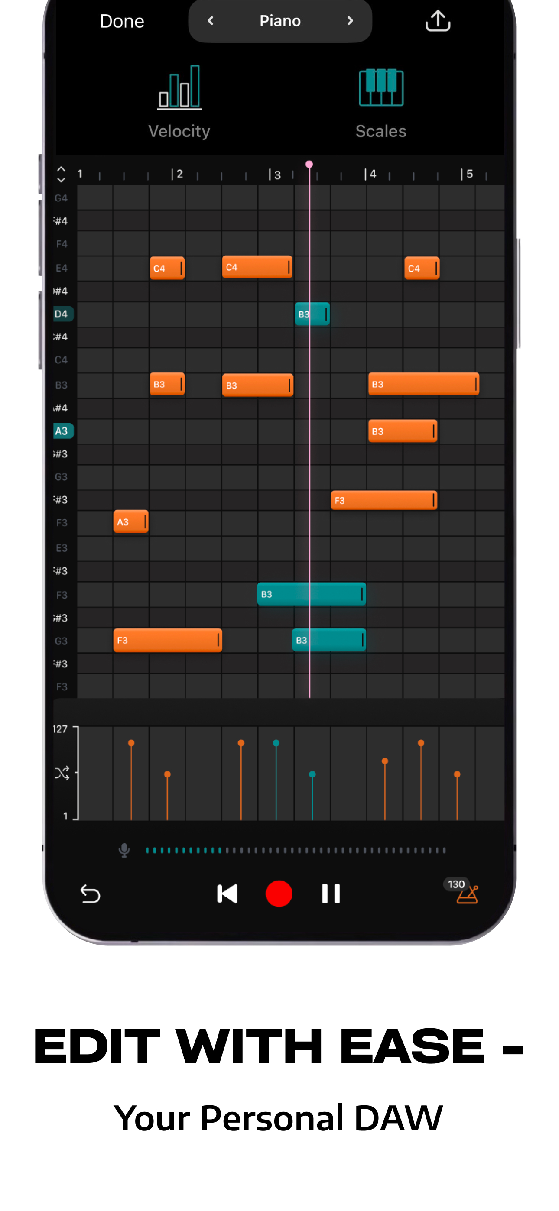Select the Scales label

pyautogui.click(x=380, y=131)
